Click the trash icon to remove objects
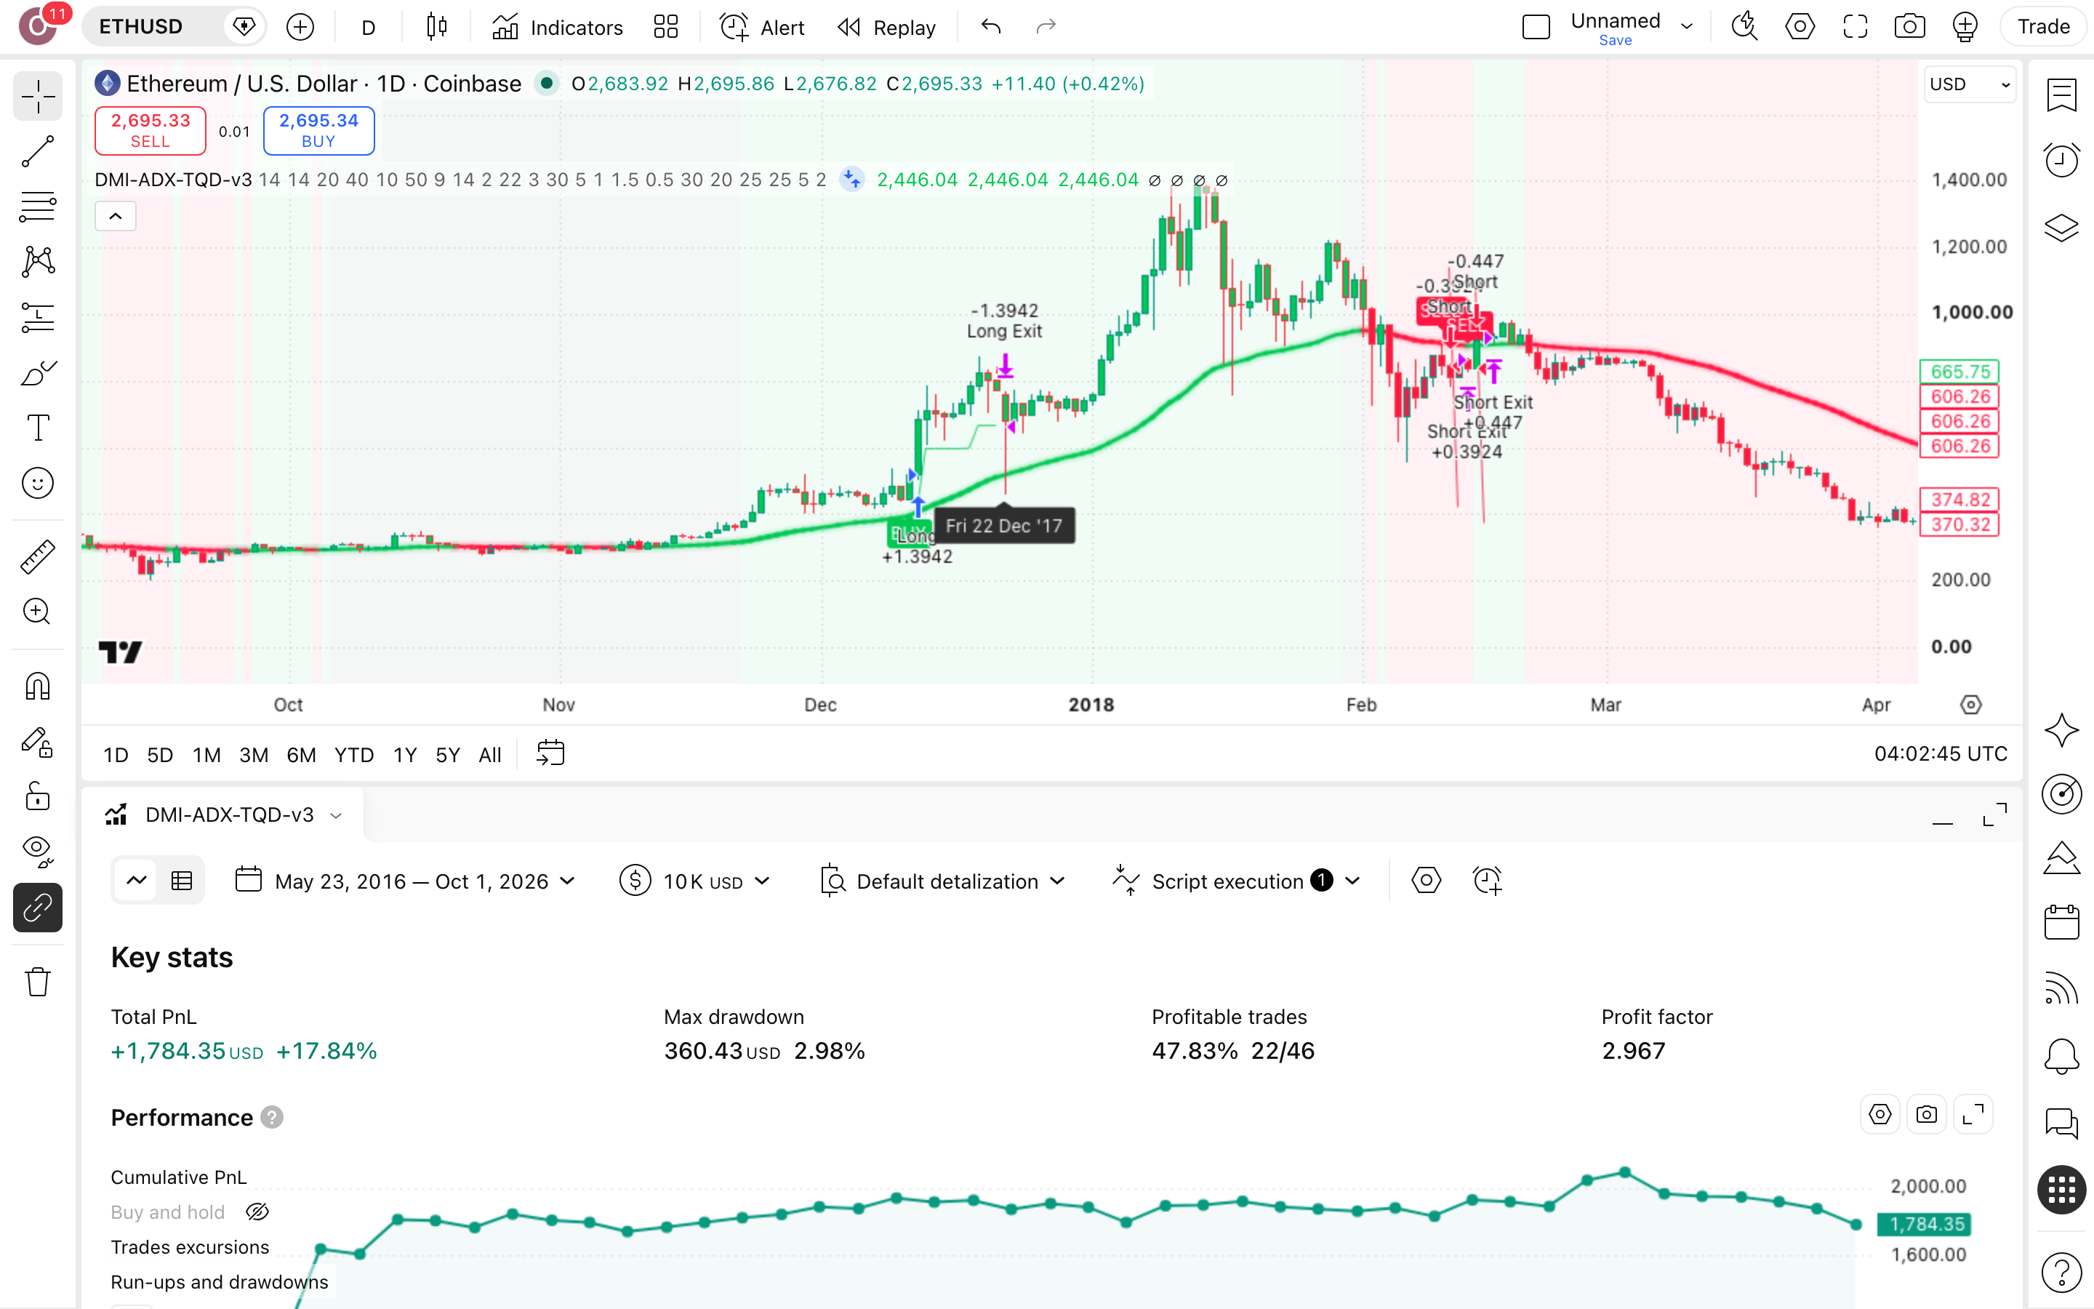This screenshot has height=1309, width=2094. point(37,982)
